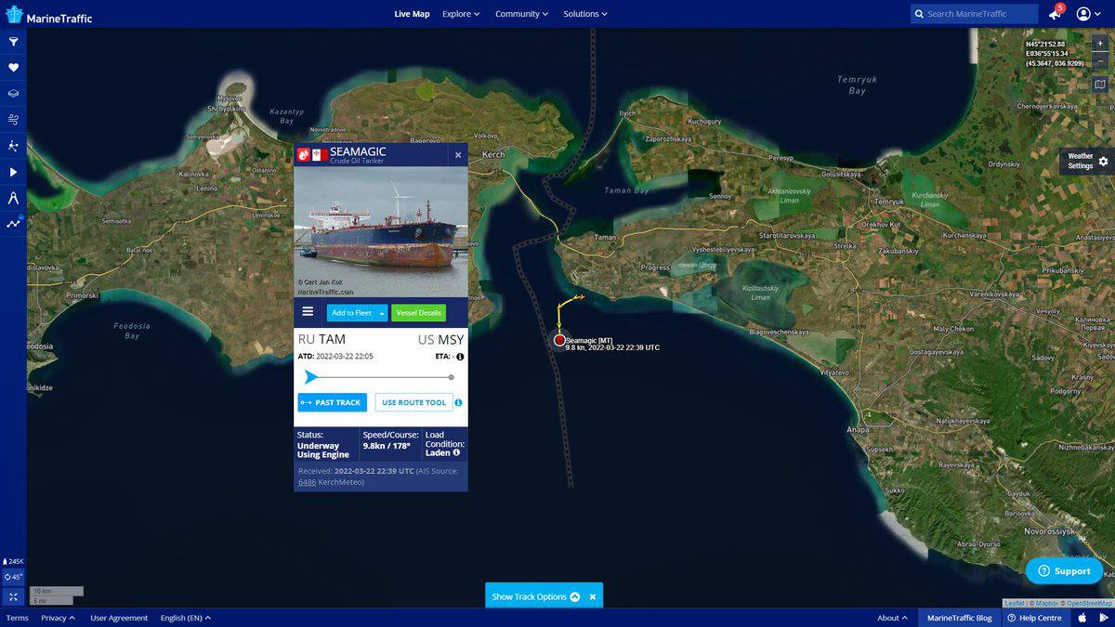Open the Apple app store icon
The image size is (1115, 627).
pos(1082,618)
